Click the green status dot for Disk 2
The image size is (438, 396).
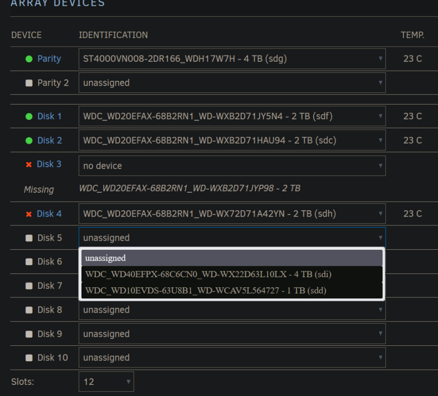[29, 140]
